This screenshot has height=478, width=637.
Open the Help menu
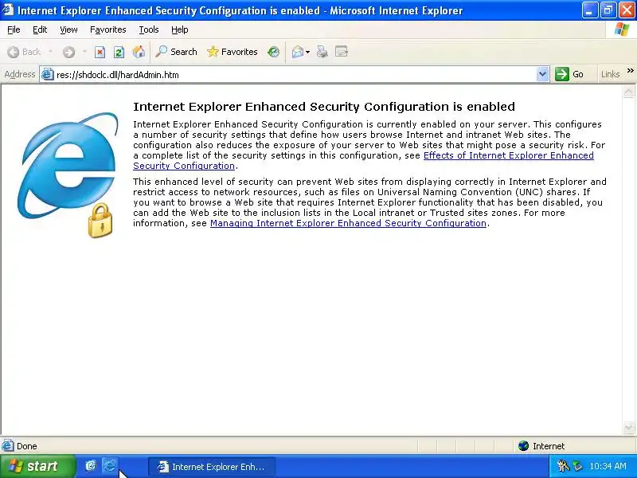click(x=180, y=29)
